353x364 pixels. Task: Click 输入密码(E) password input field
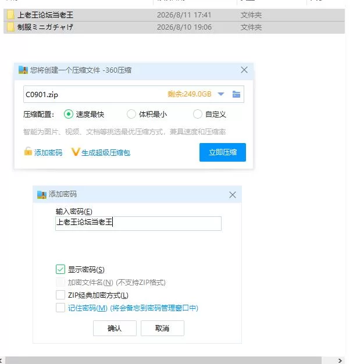coord(138,223)
